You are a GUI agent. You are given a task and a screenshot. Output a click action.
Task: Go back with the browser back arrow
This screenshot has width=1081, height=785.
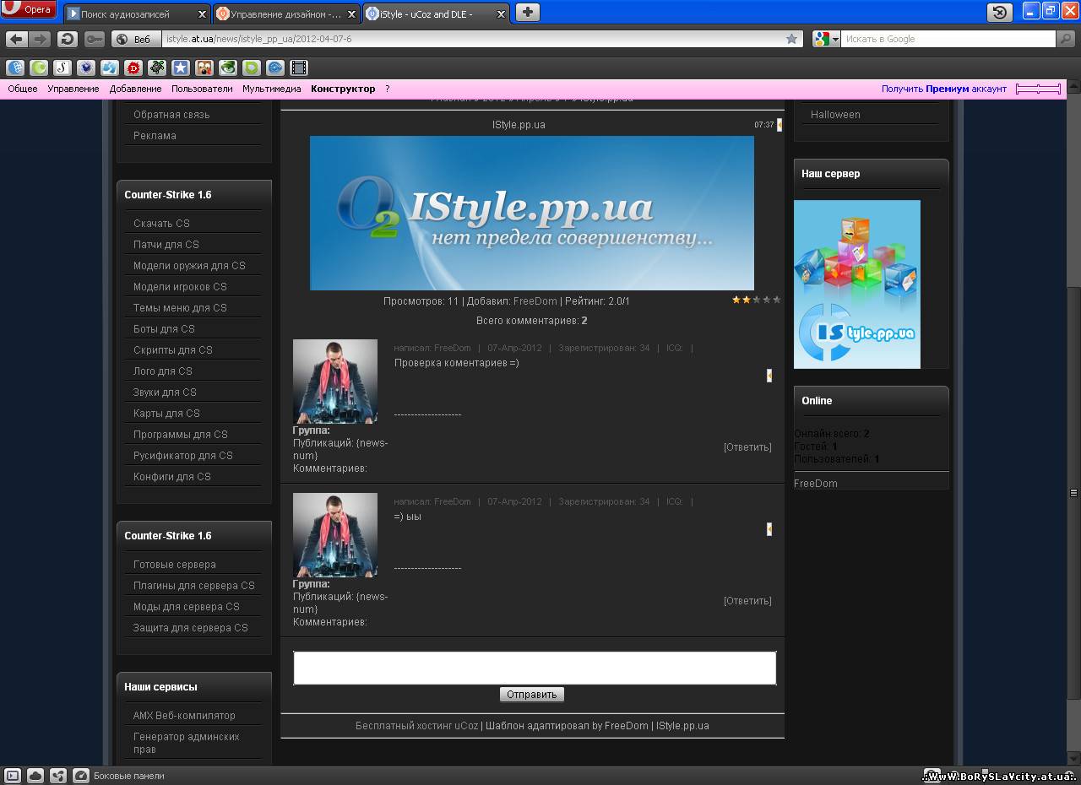click(16, 39)
